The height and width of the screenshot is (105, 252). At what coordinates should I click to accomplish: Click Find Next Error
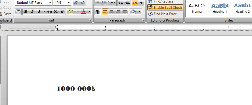pos(162,14)
